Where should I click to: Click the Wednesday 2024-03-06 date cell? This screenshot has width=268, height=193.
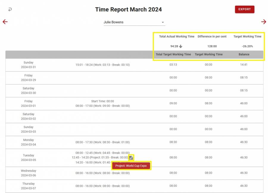coord(29,173)
